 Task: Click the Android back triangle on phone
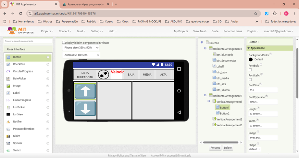(x=179, y=112)
